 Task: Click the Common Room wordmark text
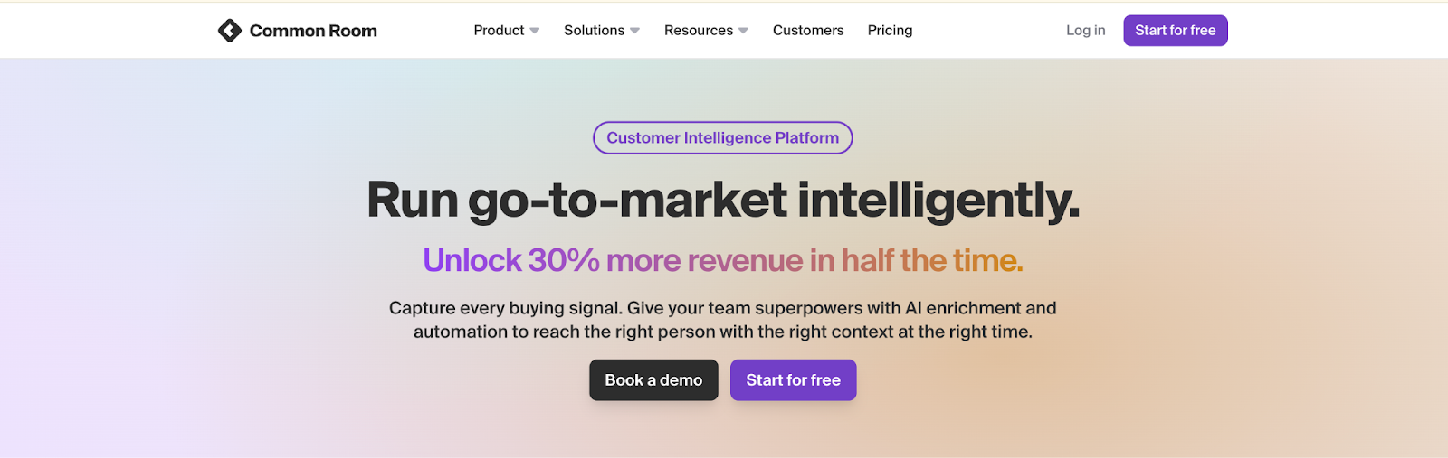(x=313, y=31)
